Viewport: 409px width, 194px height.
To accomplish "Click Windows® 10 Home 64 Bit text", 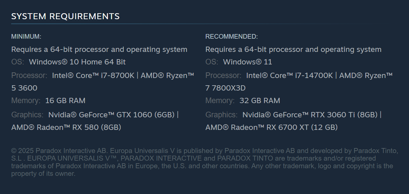I will pos(77,62).
